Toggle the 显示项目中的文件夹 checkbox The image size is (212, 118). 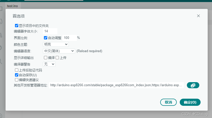point(17,26)
